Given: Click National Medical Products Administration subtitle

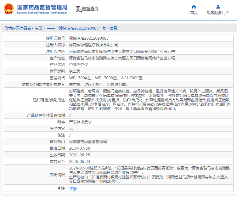Looking at the screenshot, I should coord(42,13).
